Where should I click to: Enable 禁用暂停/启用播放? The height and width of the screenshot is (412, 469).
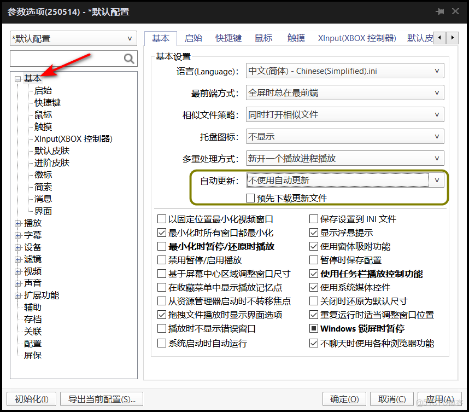point(162,260)
